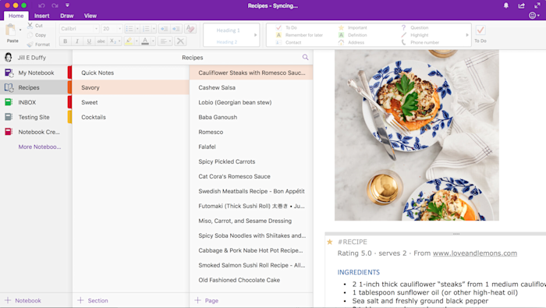Viewport: 546px width, 308px height.
Task: Click the add Page button
Action: pyautogui.click(x=207, y=300)
